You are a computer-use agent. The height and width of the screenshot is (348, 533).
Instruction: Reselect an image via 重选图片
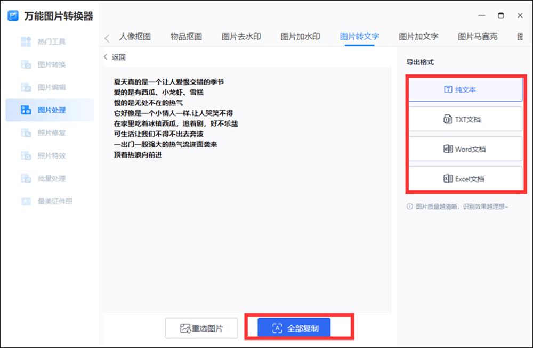[x=201, y=328]
